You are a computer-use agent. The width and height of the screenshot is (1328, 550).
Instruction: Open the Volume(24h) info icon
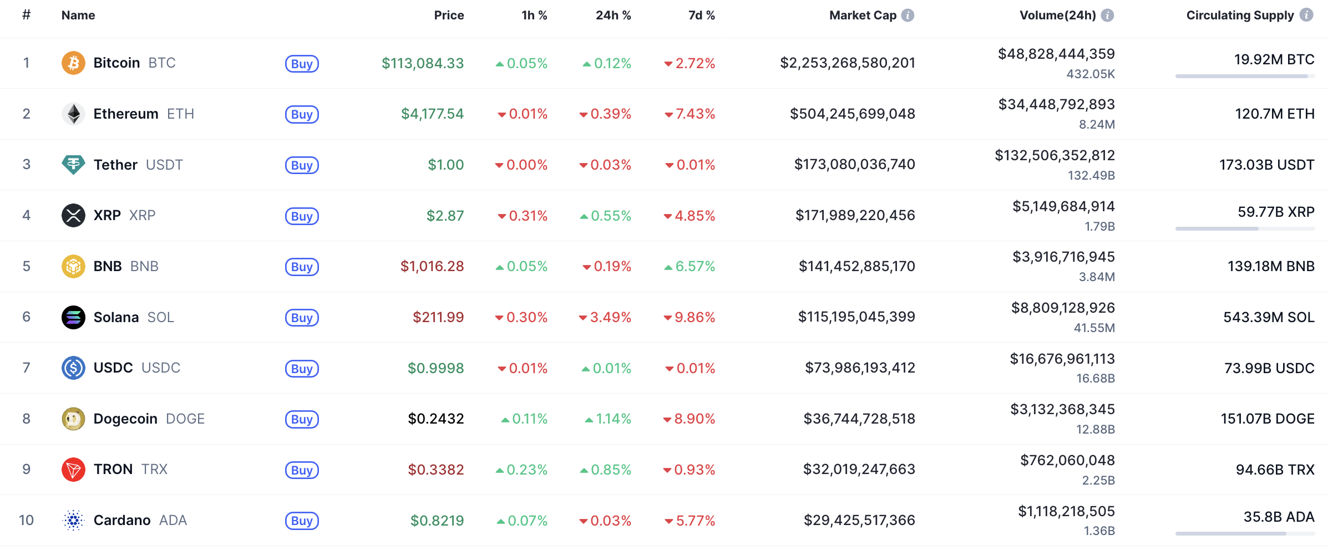point(1107,16)
